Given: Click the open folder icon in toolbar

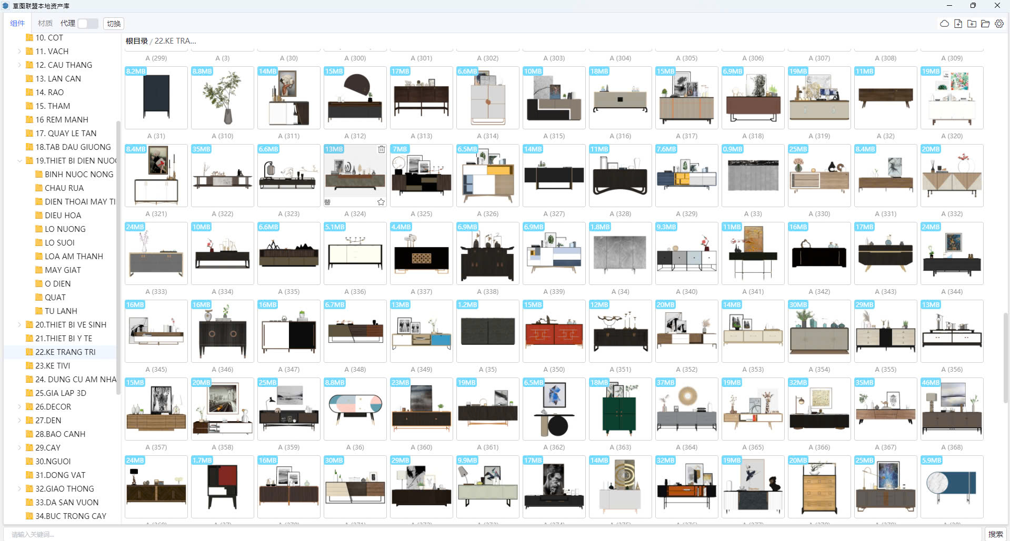Looking at the screenshot, I should point(985,24).
